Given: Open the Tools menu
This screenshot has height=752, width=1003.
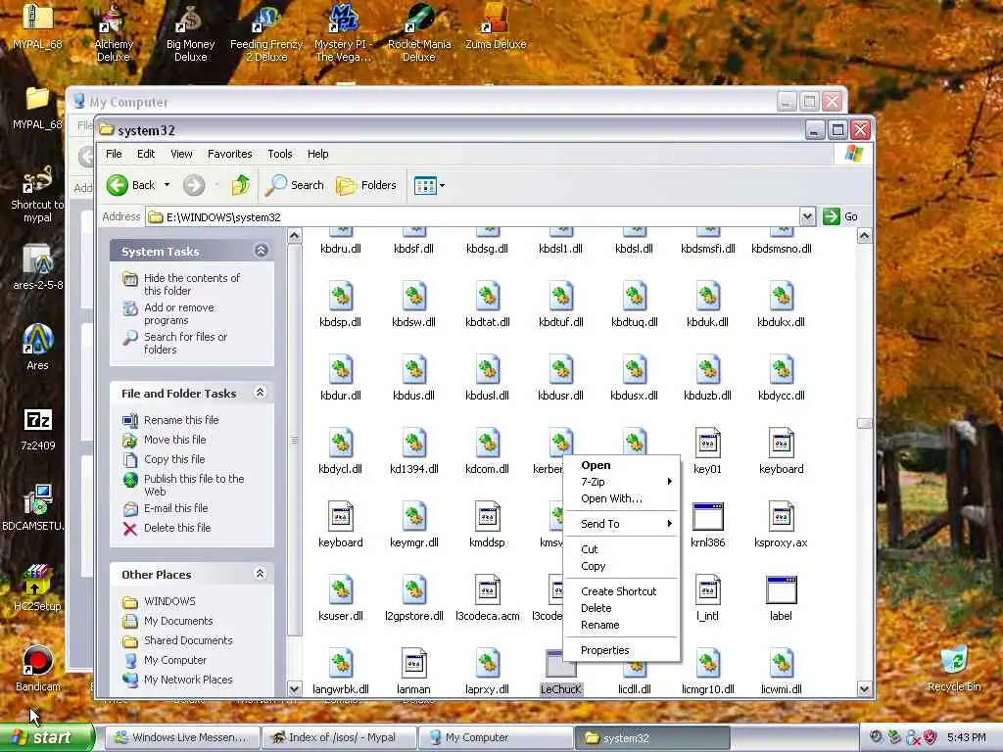Looking at the screenshot, I should 279,154.
